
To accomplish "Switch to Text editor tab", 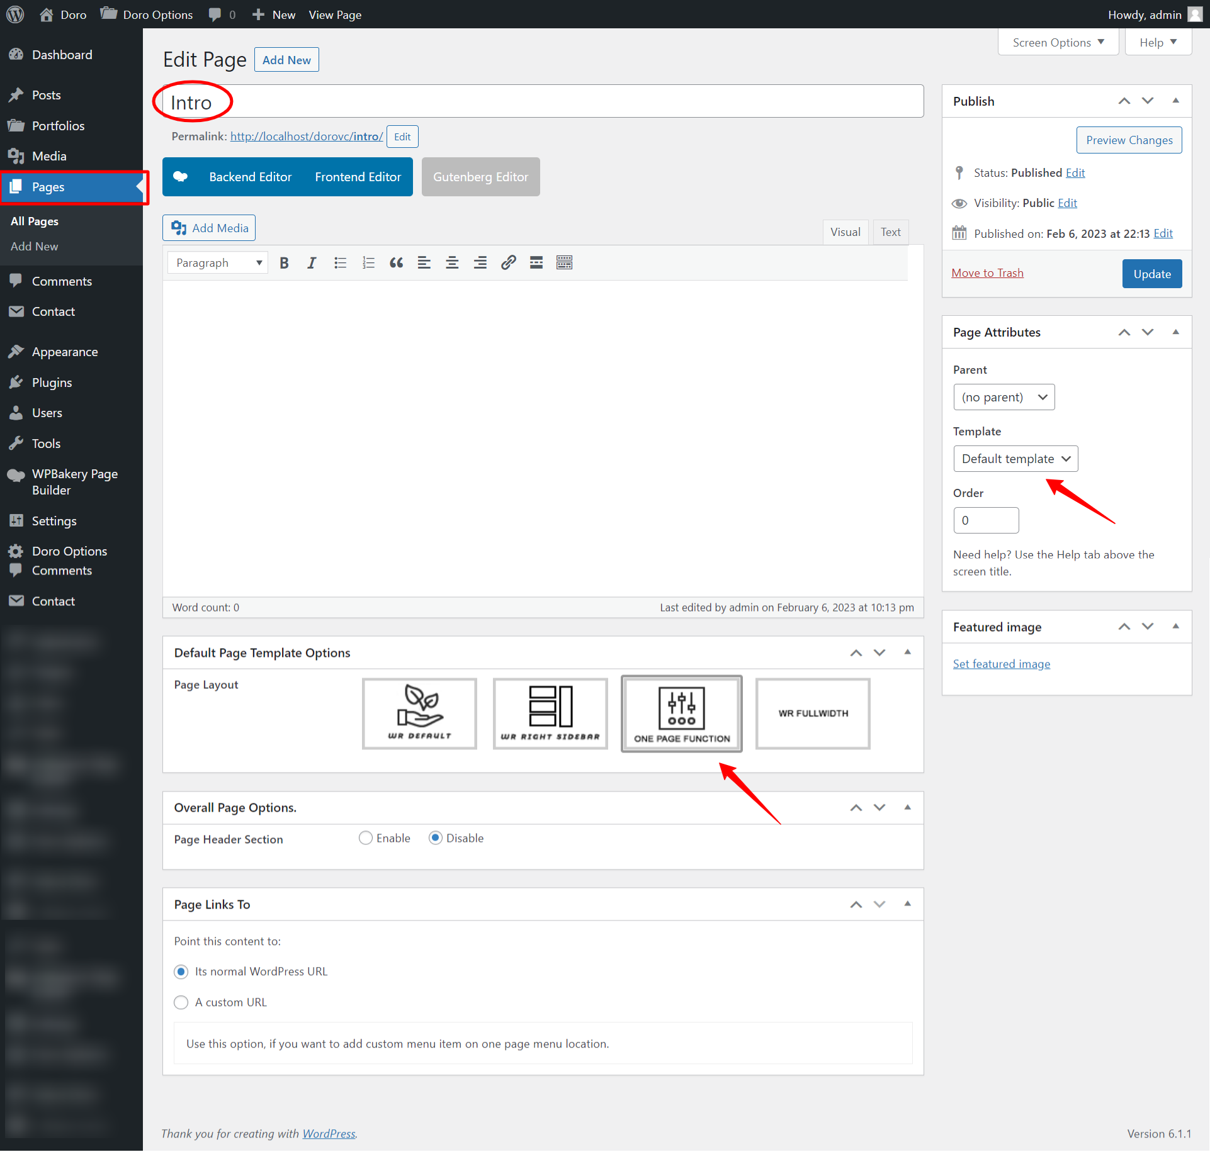I will click(891, 232).
